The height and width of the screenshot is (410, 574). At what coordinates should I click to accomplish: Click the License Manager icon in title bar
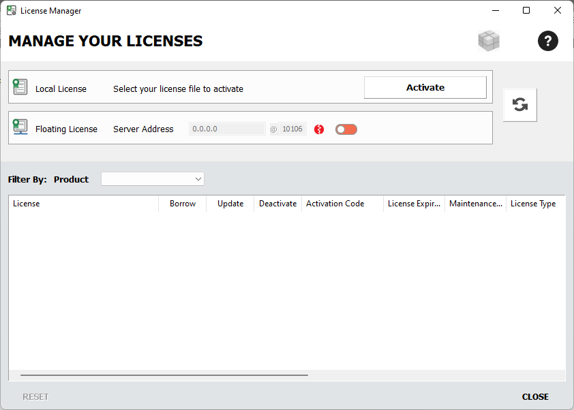(x=11, y=10)
